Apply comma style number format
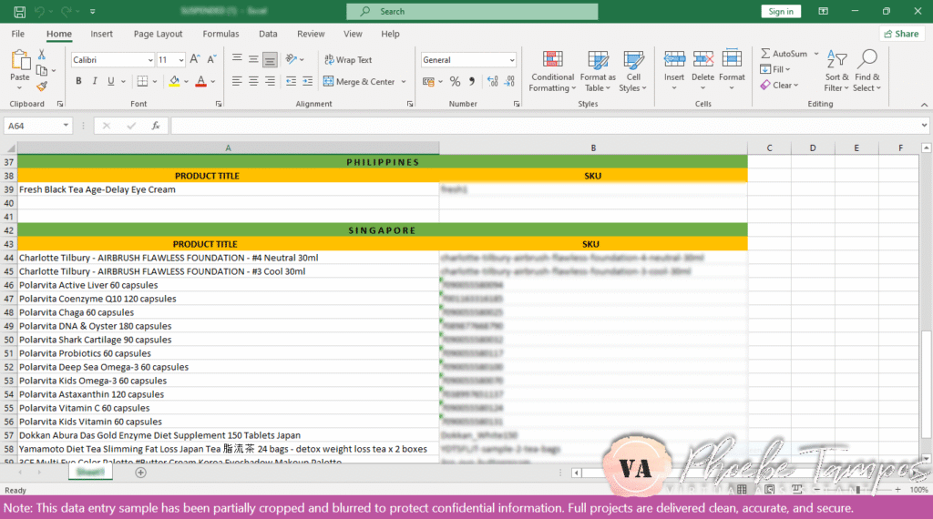Screen dimensions: 933x519 [x=472, y=81]
